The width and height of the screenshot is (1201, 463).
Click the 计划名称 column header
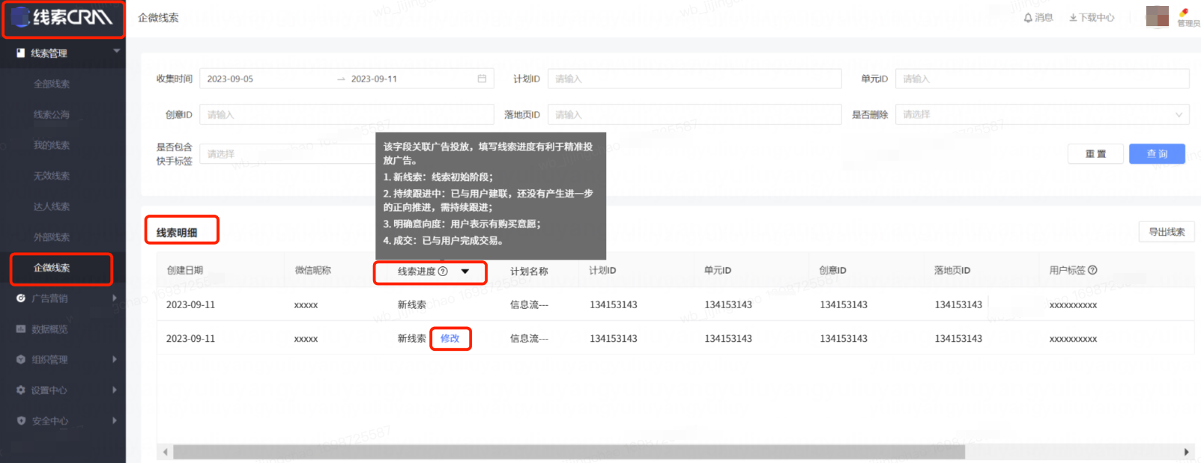(529, 271)
